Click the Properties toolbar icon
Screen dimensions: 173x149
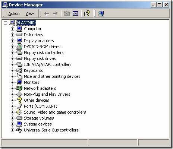pos(86,13)
